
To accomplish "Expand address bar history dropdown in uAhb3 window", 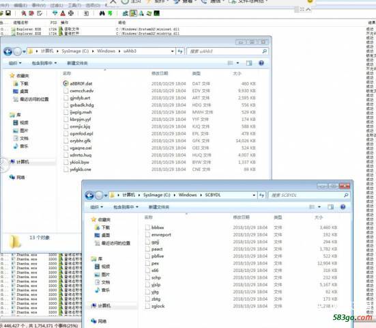I will [173, 51].
